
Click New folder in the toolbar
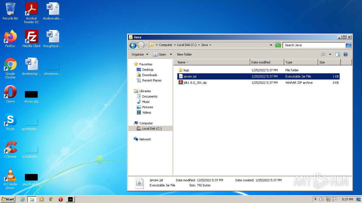[x=184, y=54]
